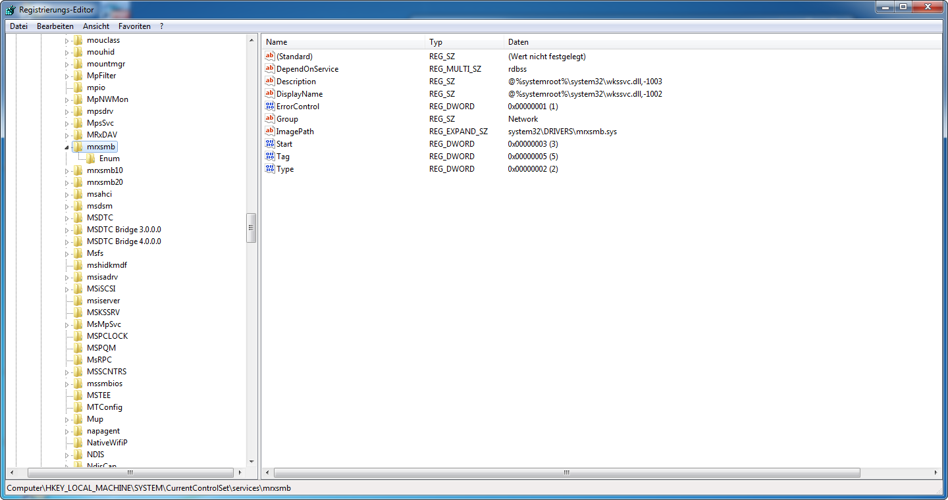Click the folder icon of mouclass key
The height and width of the screenshot is (500, 948).
pos(78,40)
